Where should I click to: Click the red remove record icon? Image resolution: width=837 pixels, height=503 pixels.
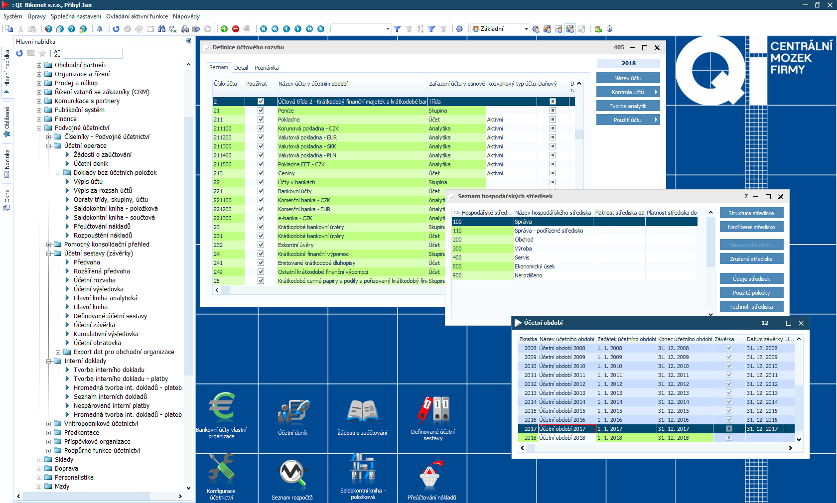click(x=236, y=29)
